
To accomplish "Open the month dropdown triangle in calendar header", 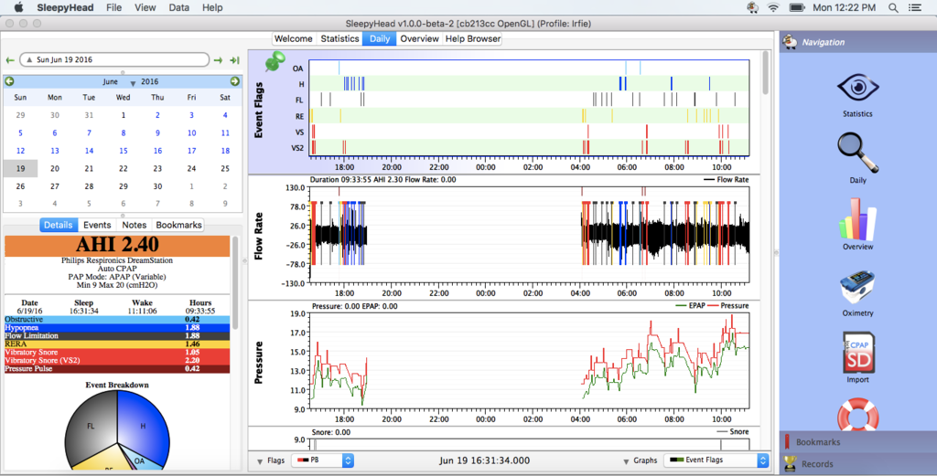I will [x=133, y=83].
